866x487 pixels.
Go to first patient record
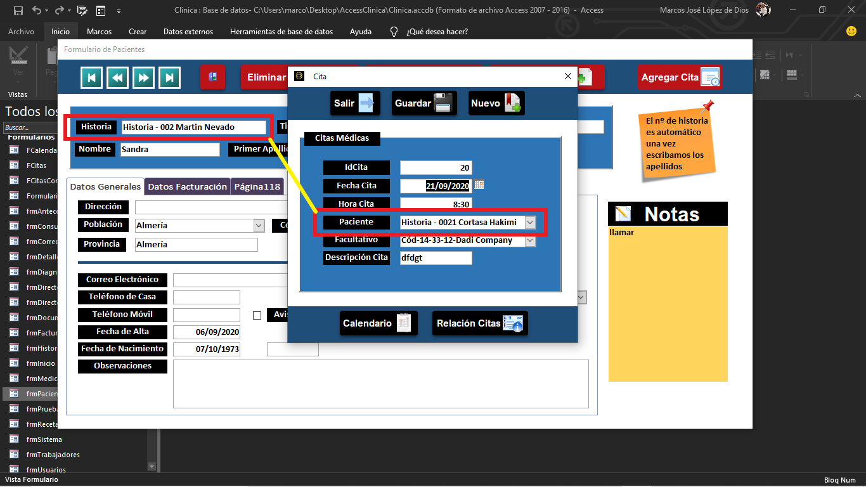pos(91,77)
